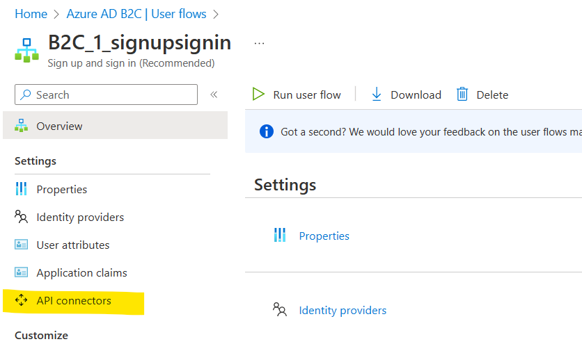Click the Properties sidebar icon
Screen dimensions: 582x344
tap(21, 189)
